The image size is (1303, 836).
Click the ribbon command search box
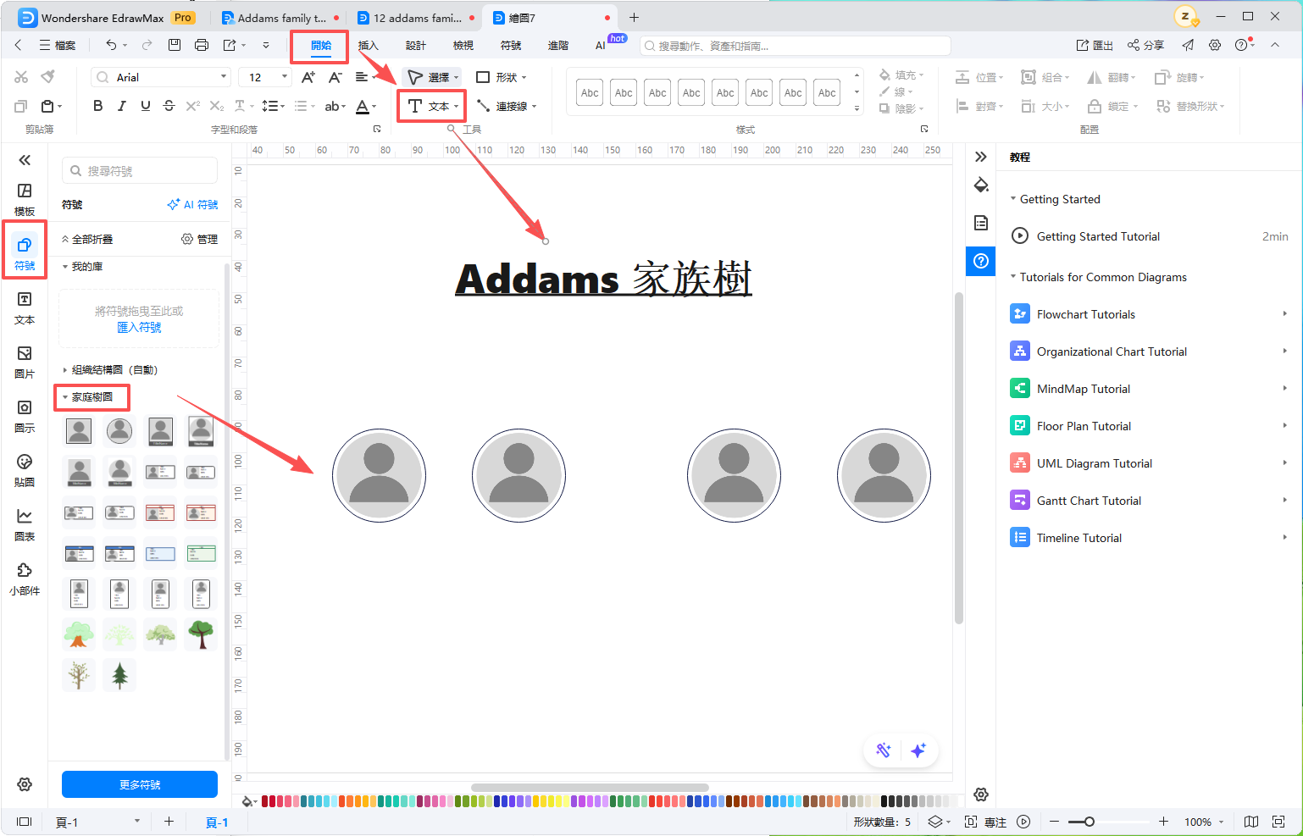(x=795, y=46)
